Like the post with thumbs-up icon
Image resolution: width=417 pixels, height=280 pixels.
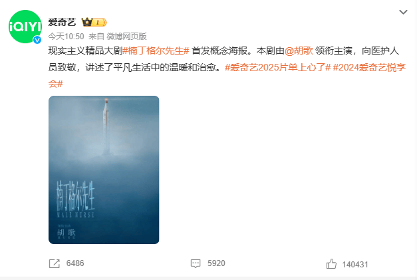click(x=331, y=264)
